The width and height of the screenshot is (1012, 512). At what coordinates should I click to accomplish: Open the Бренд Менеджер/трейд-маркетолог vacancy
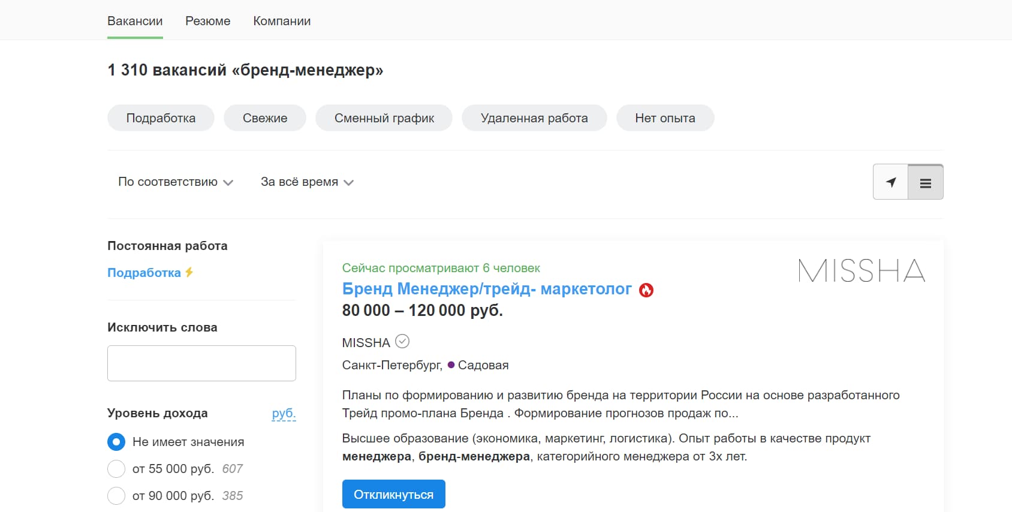487,290
